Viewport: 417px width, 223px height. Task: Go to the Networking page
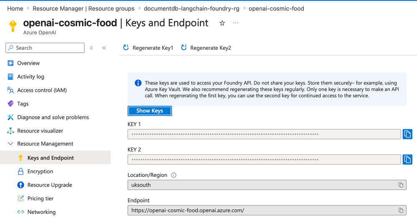tap(41, 212)
